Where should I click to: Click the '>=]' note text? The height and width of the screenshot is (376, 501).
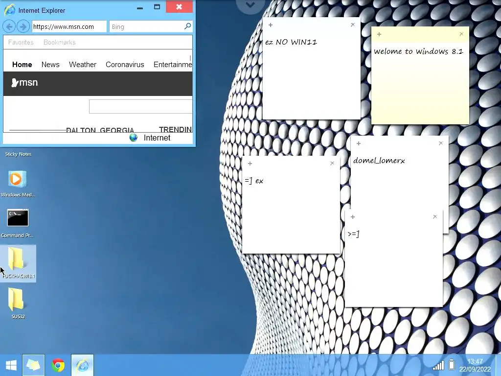point(353,234)
